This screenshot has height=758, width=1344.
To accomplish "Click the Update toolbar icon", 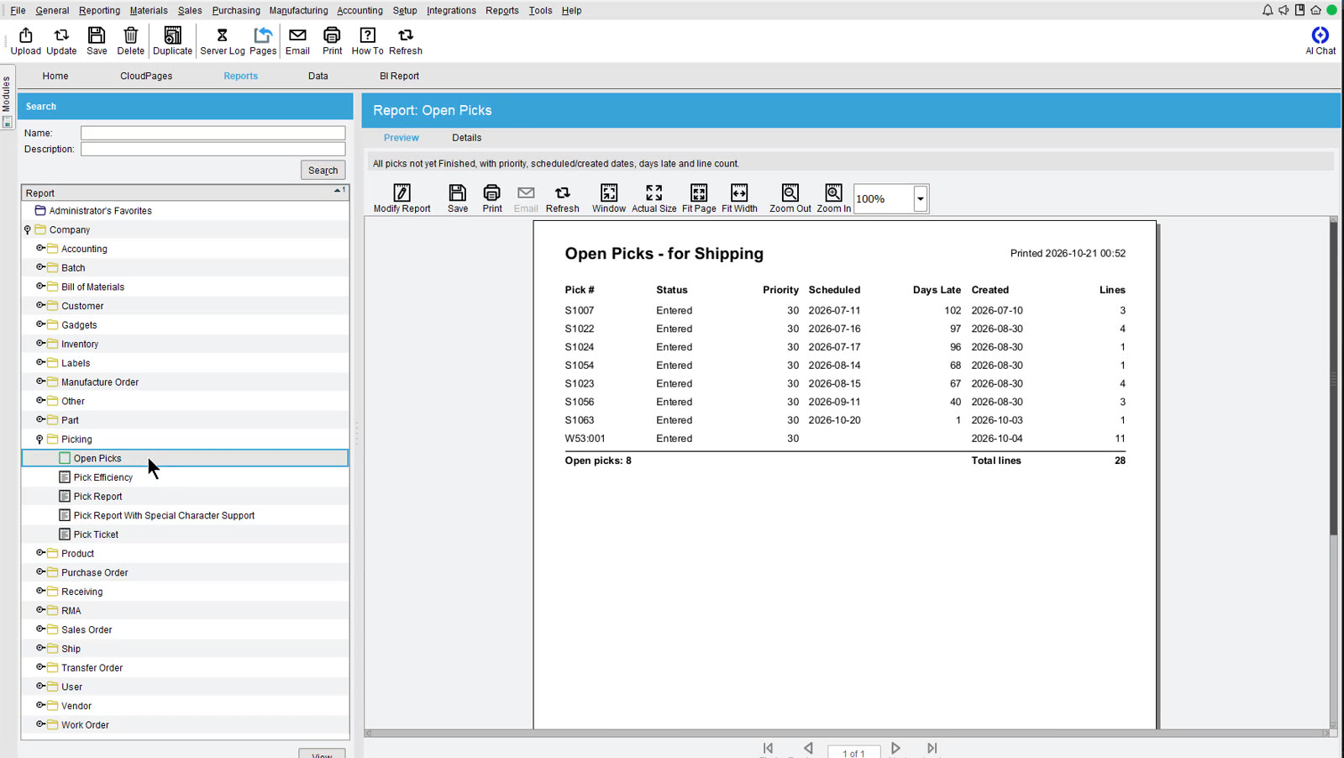I will pyautogui.click(x=61, y=40).
